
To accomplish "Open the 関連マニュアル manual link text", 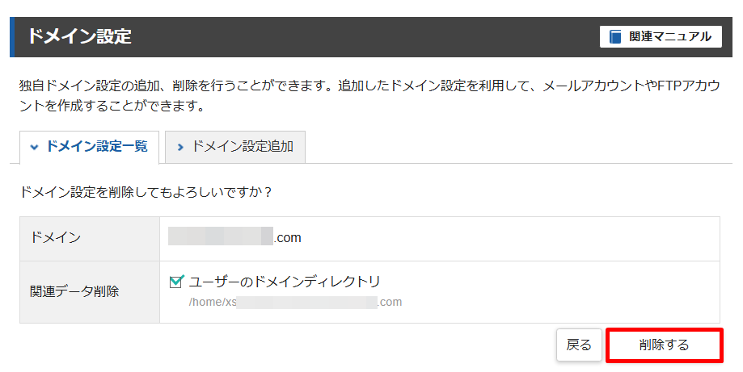I will 670,37.
